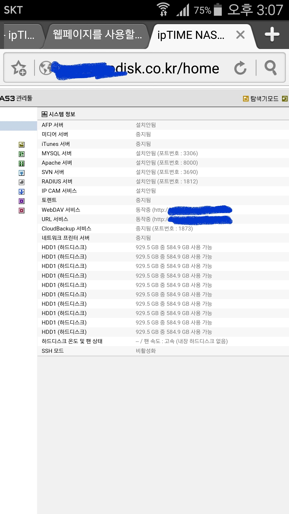
Task: Select the 미디어 서버 row label
Action: point(55,134)
